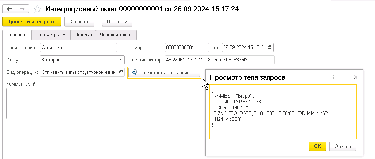Select the Дополнительно tab
Viewport: 375px width, 159px height.
click(x=116, y=35)
